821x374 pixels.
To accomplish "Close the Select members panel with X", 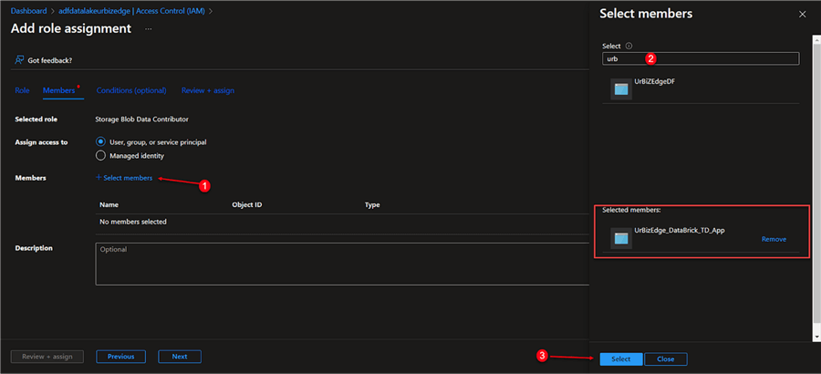I will pos(802,15).
